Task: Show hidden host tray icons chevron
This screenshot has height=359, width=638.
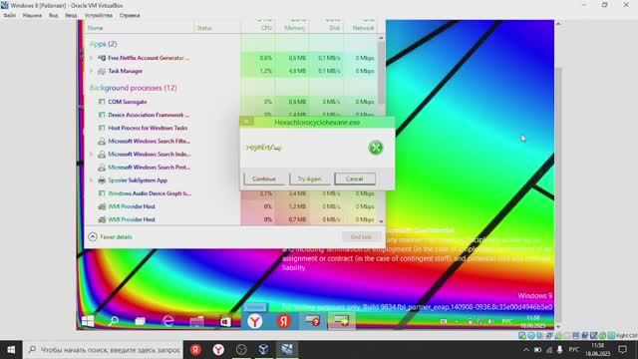Action: click(526, 350)
